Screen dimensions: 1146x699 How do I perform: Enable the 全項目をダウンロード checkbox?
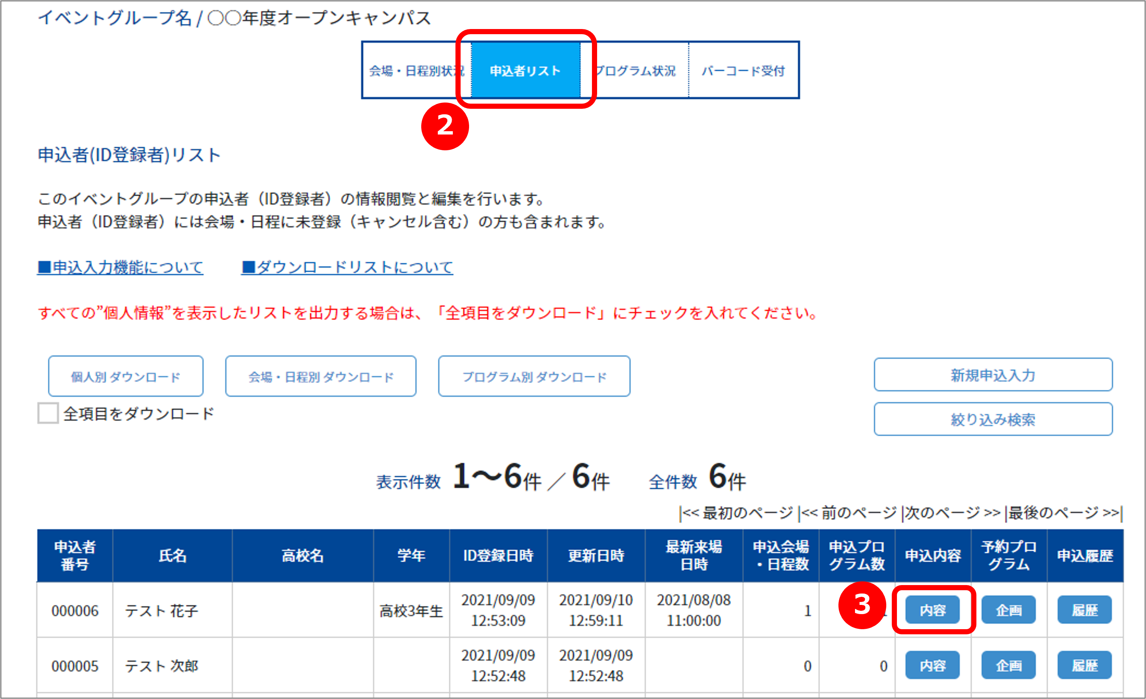[48, 413]
